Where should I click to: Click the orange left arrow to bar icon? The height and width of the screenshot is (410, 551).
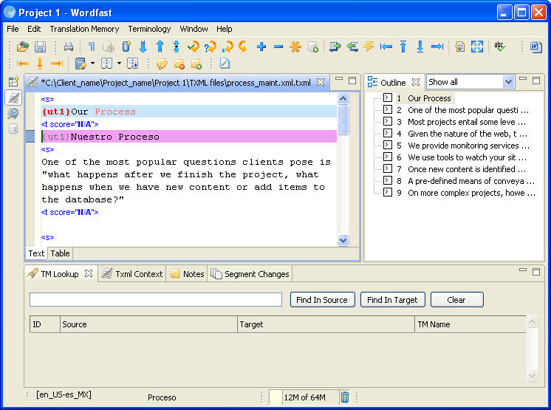(x=22, y=64)
